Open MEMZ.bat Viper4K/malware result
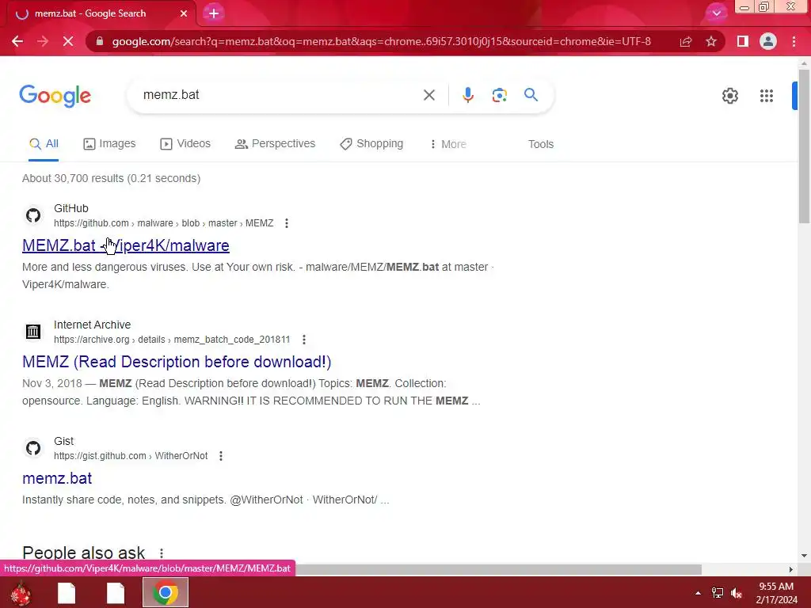Viewport: 811px width, 608px height. (126, 245)
